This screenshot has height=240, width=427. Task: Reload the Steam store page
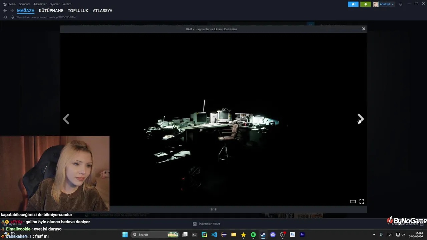point(5,17)
